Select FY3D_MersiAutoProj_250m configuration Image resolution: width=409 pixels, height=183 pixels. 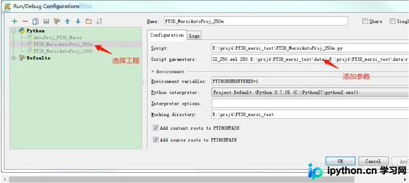point(63,44)
